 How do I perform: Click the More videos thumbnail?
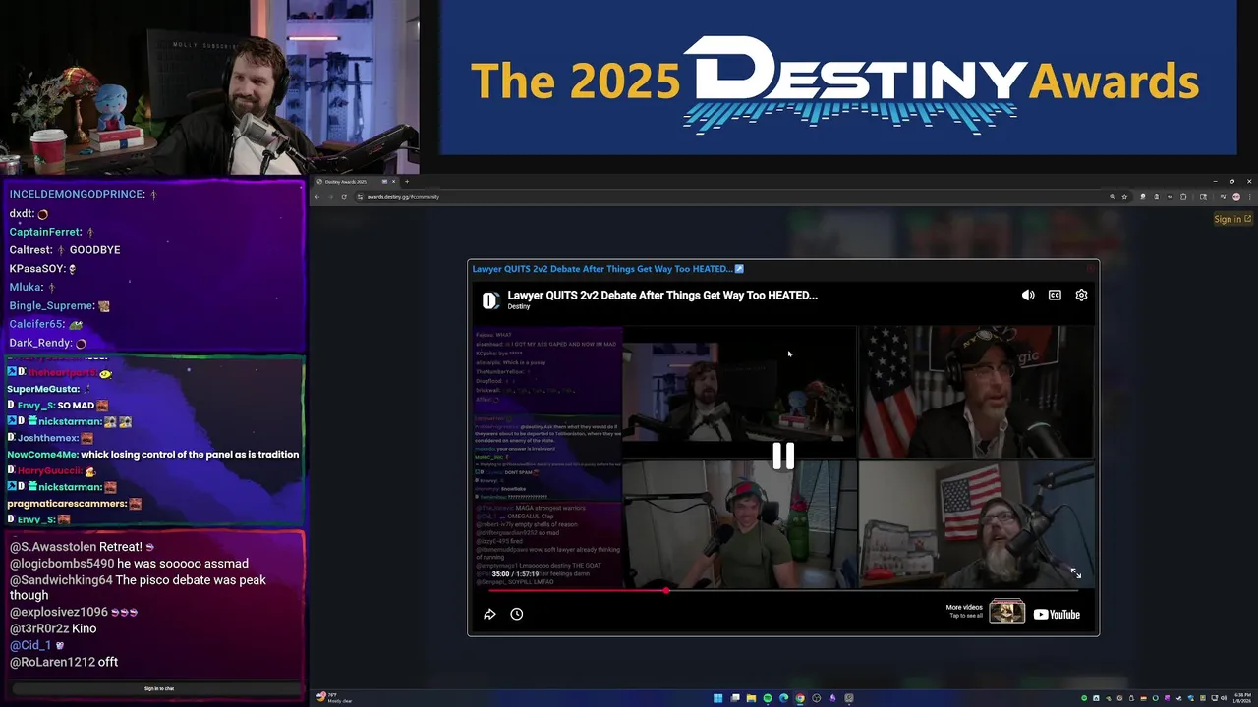[1006, 612]
